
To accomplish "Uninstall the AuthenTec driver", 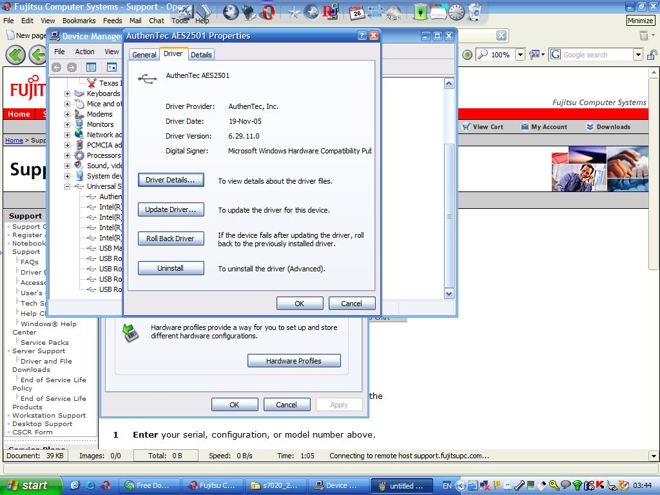I will 170,268.
